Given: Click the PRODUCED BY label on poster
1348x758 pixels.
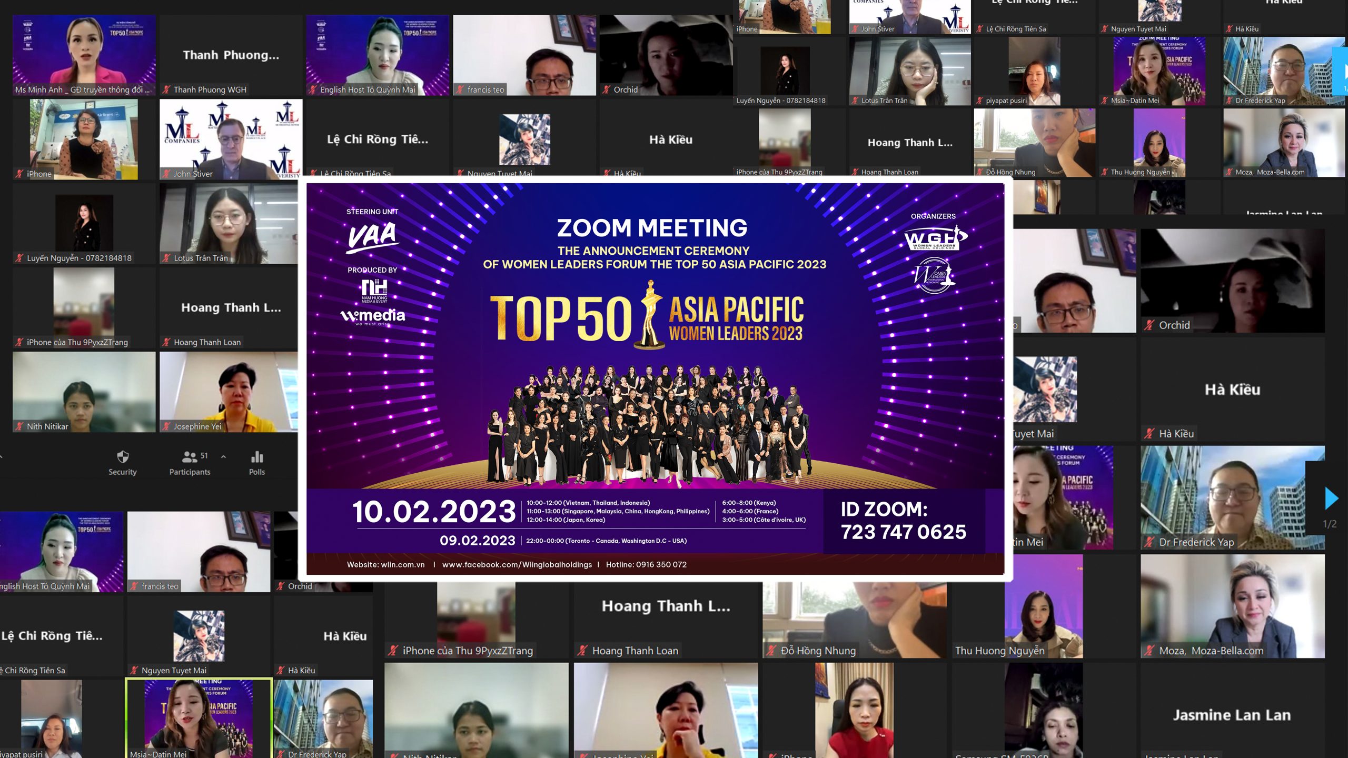Looking at the screenshot, I should [x=372, y=270].
